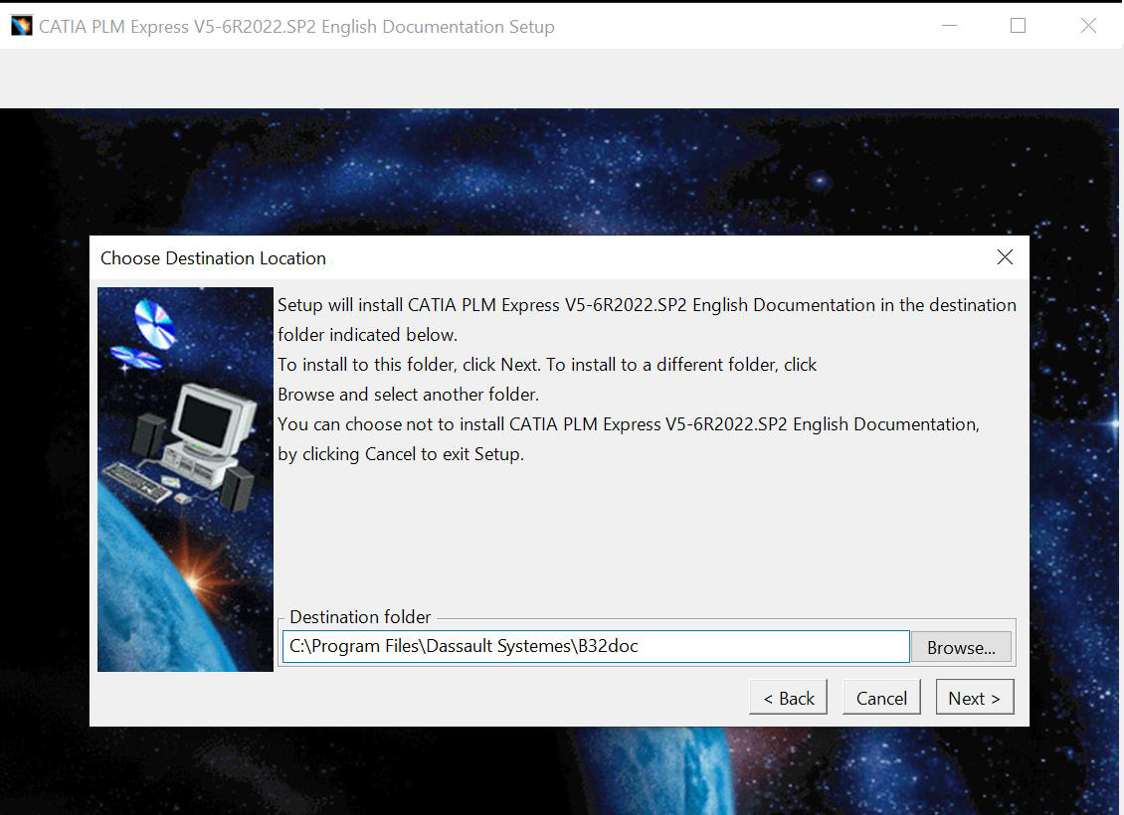The image size is (1124, 815).
Task: Click the line beginning 'Setup will install CATIA'
Action: (647, 305)
